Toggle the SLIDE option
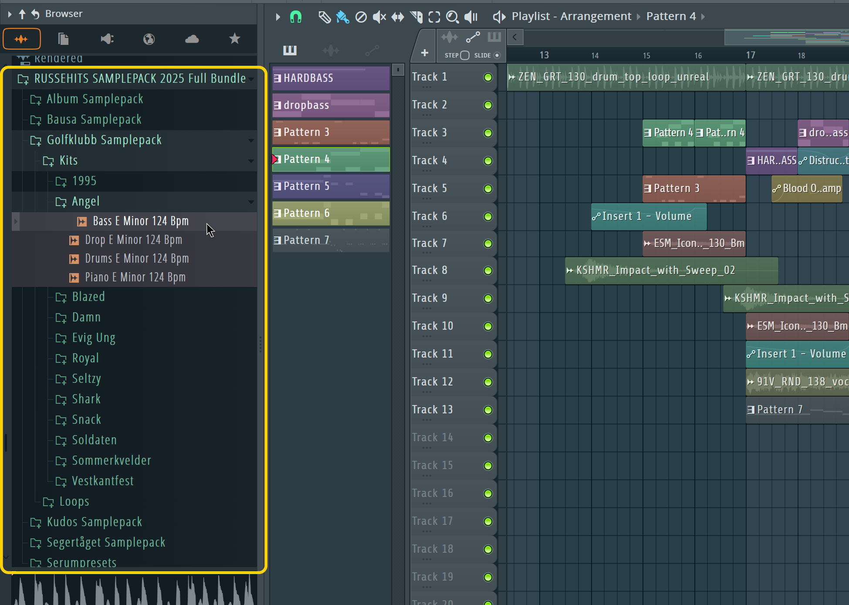 pos(497,55)
